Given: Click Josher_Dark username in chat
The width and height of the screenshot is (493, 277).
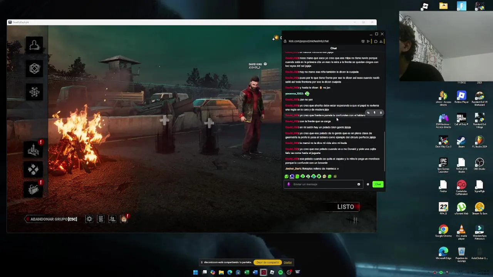Looking at the screenshot, I should [293, 169].
